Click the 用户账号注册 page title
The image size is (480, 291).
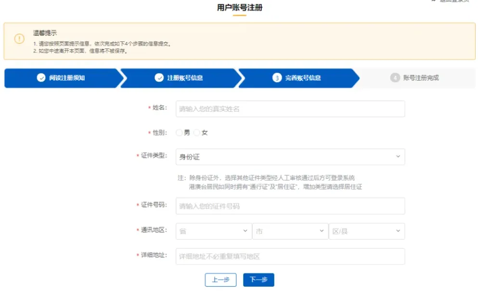click(x=240, y=7)
